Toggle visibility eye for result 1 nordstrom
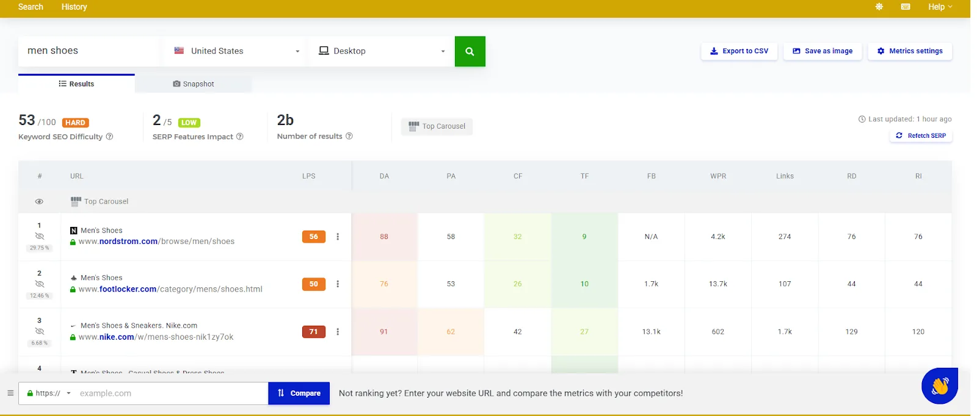977x416 pixels. 40,236
